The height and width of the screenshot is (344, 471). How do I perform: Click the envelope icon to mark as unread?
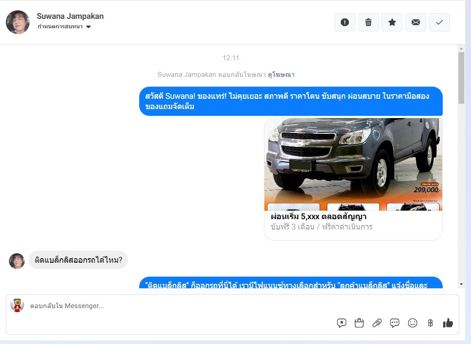pyautogui.click(x=416, y=22)
